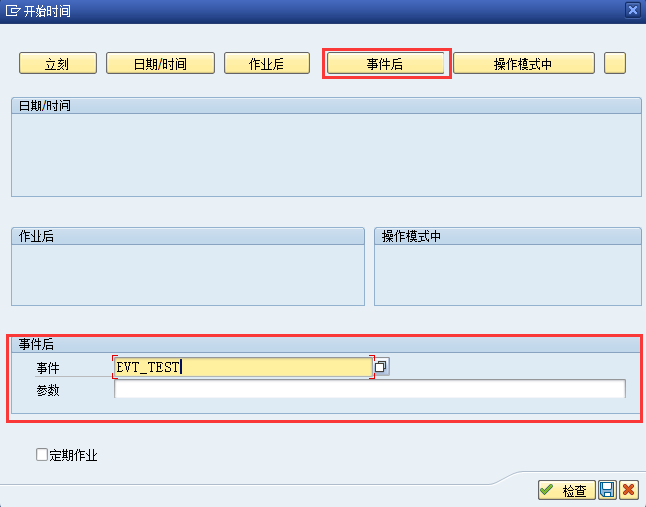Click the 作业后 group box header
This screenshot has height=507, width=646.
[189, 236]
